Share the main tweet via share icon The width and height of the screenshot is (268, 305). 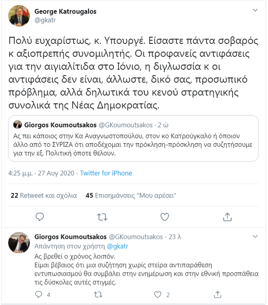[x=227, y=217]
